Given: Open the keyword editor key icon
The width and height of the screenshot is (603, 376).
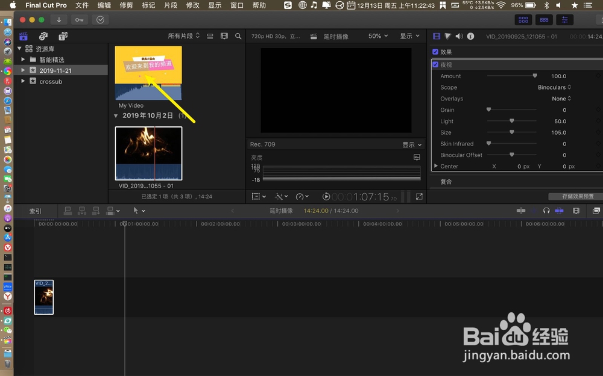Looking at the screenshot, I should coord(79,20).
